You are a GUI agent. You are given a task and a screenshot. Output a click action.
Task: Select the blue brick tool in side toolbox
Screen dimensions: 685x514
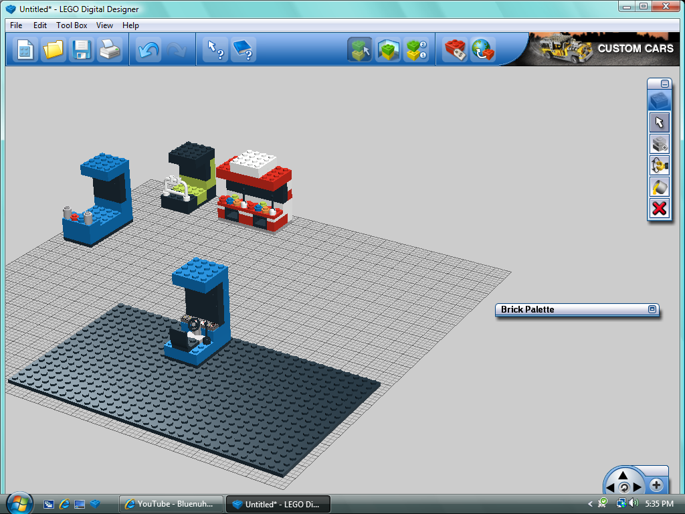pyautogui.click(x=659, y=100)
